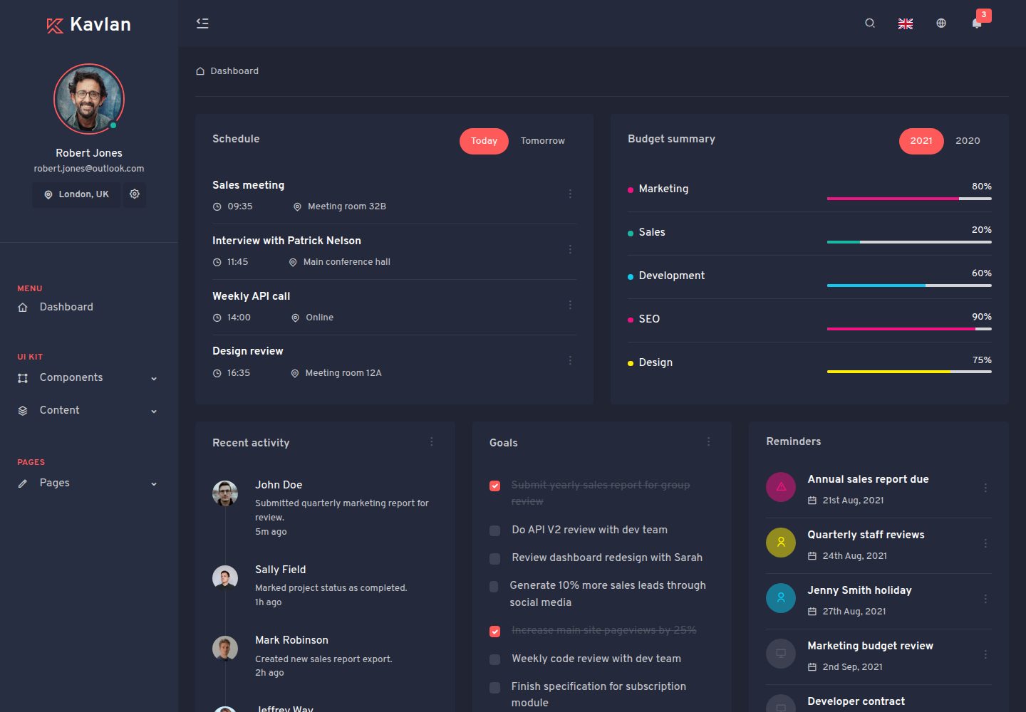Click the Design budget progress bar
The width and height of the screenshot is (1026, 712).
click(x=909, y=372)
